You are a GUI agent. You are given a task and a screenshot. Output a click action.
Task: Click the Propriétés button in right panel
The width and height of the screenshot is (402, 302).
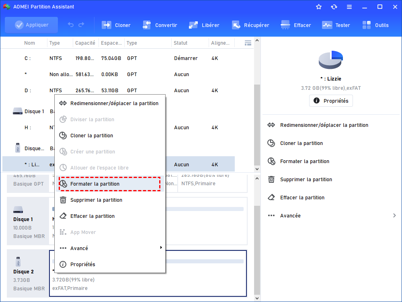(331, 101)
